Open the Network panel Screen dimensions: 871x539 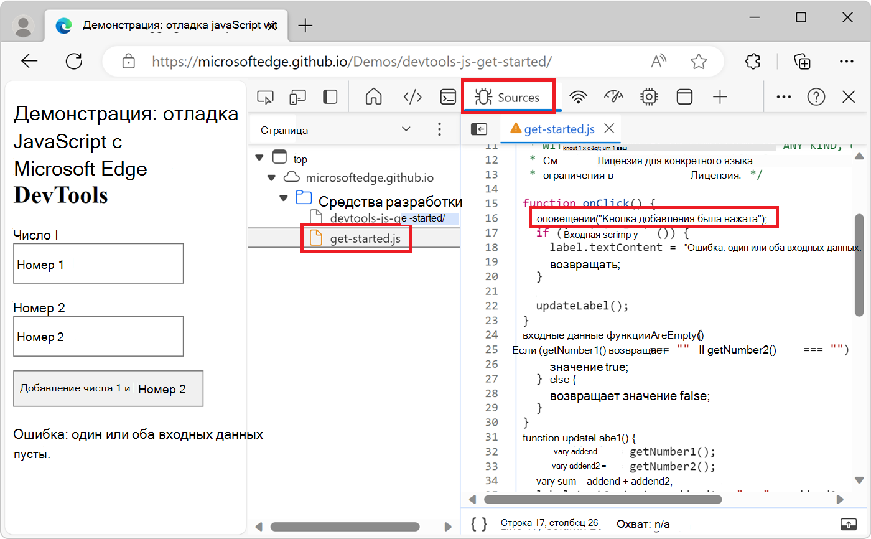pos(578,96)
